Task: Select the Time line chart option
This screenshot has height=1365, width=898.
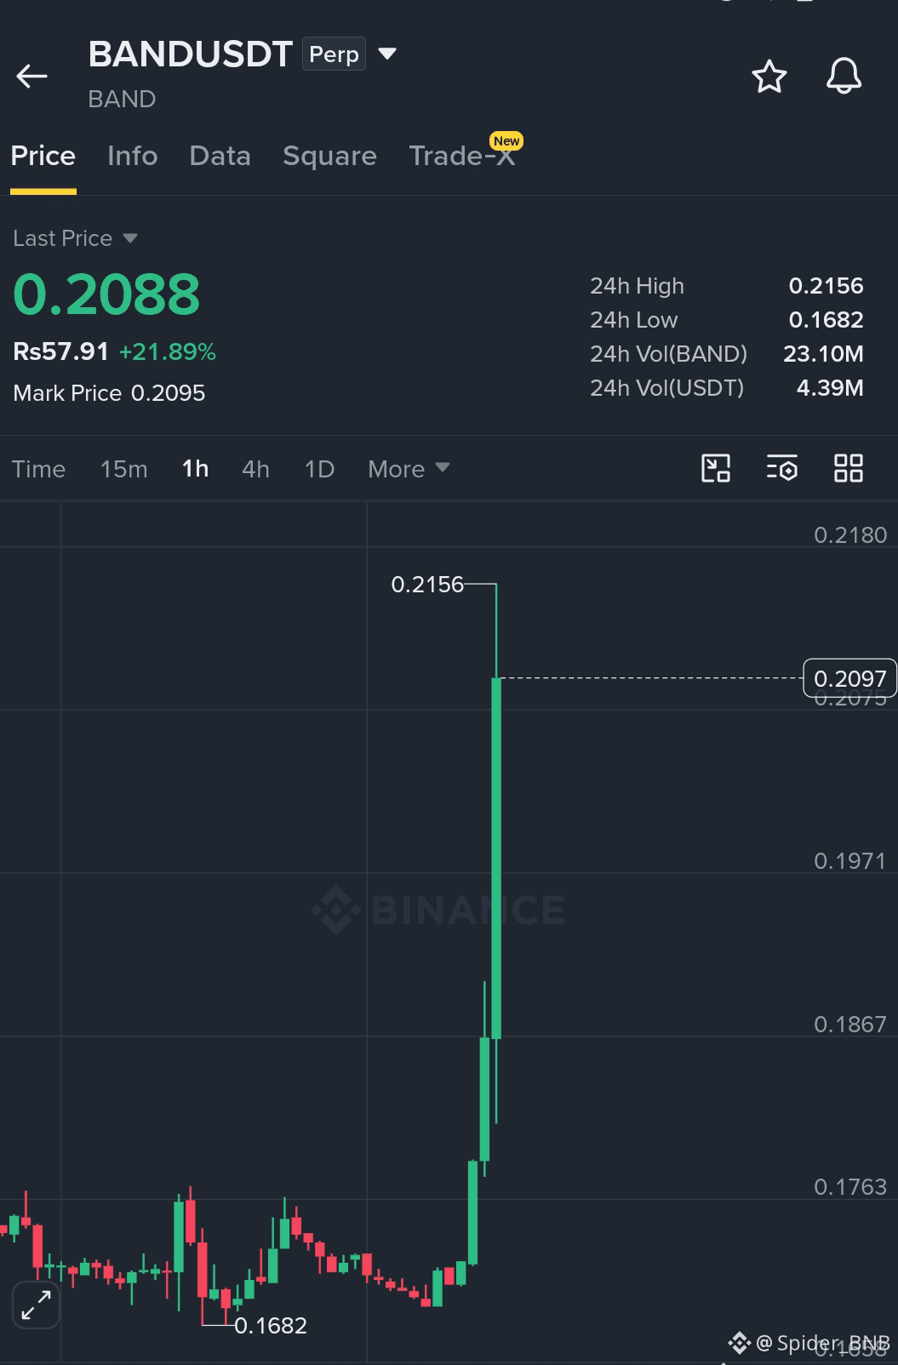Action: coord(38,469)
